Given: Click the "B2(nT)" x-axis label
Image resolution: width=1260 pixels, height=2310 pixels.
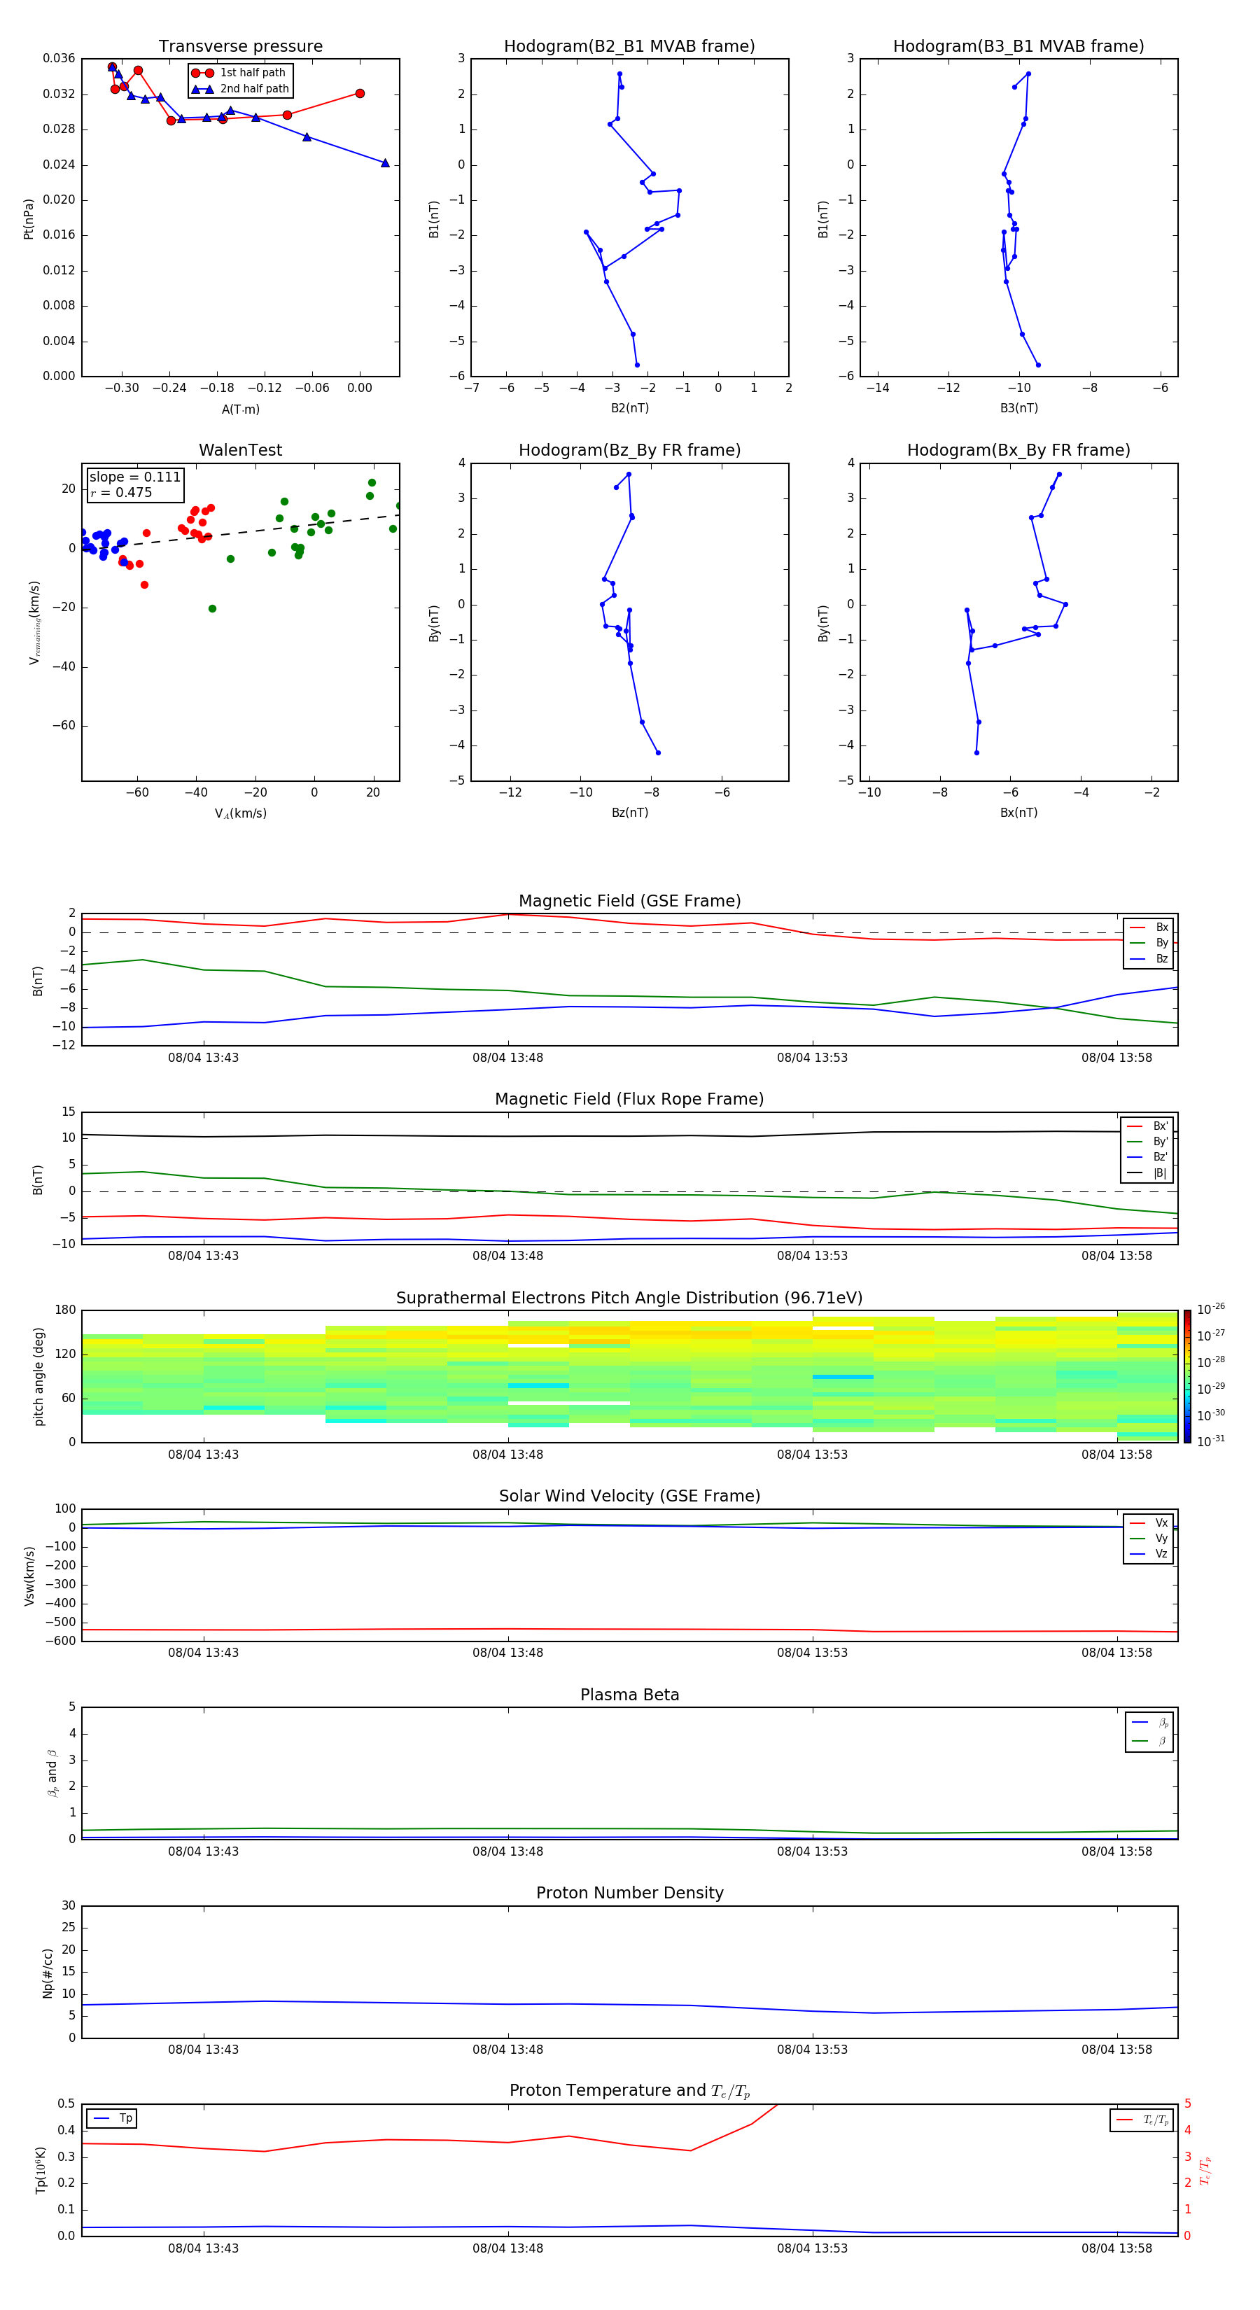Looking at the screenshot, I should (629, 408).
